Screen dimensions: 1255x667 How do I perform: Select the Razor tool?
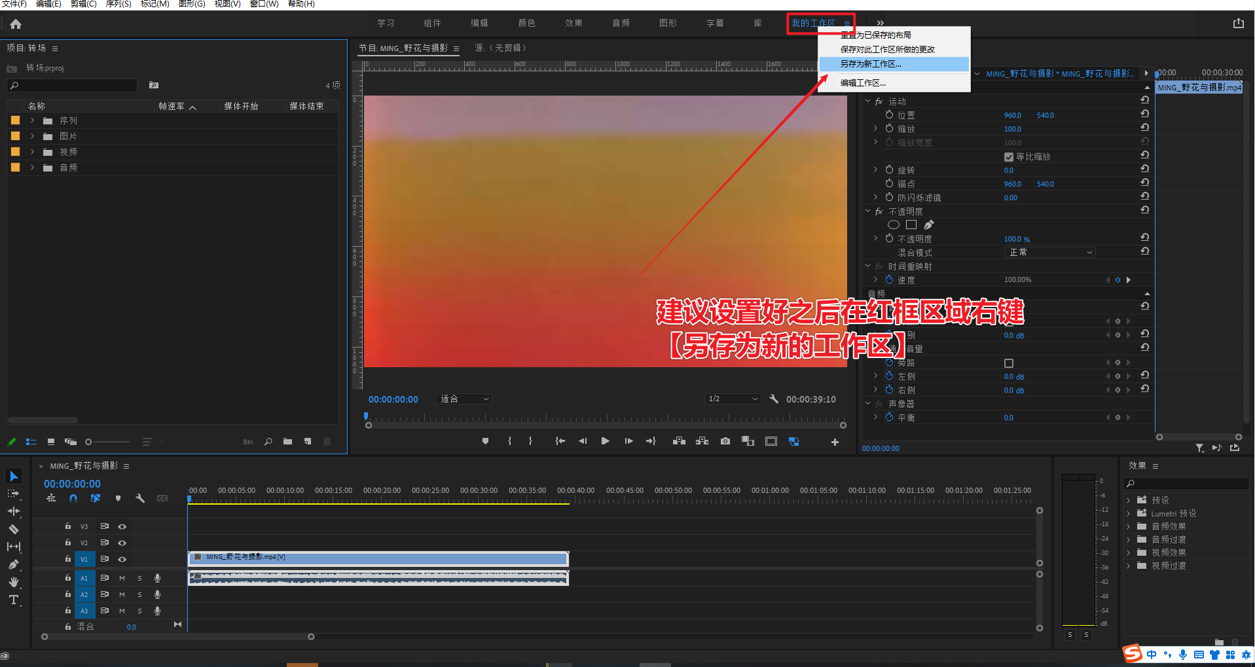(14, 529)
